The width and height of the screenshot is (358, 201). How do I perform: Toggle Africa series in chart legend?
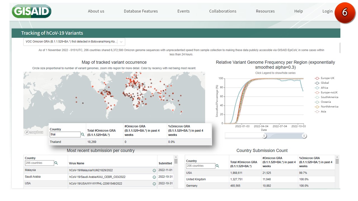click(x=324, y=88)
